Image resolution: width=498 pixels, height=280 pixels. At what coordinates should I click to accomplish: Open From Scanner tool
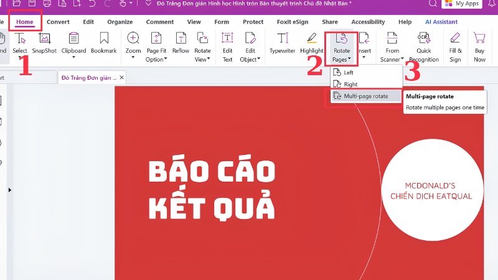point(392,47)
